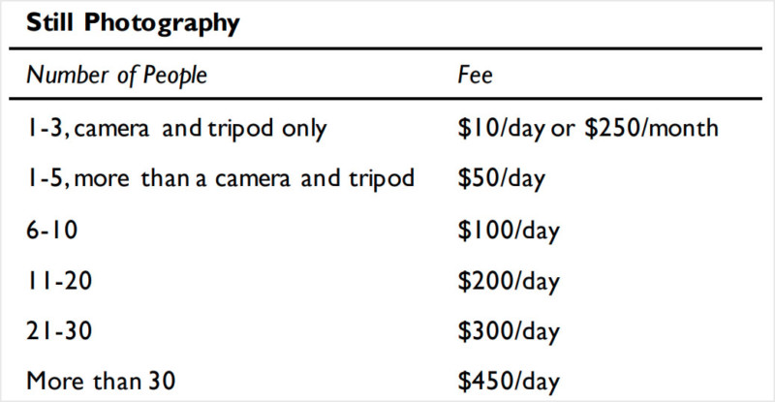775x402 pixels.
Task: Select the $300/day fee cell
Action: 509,331
